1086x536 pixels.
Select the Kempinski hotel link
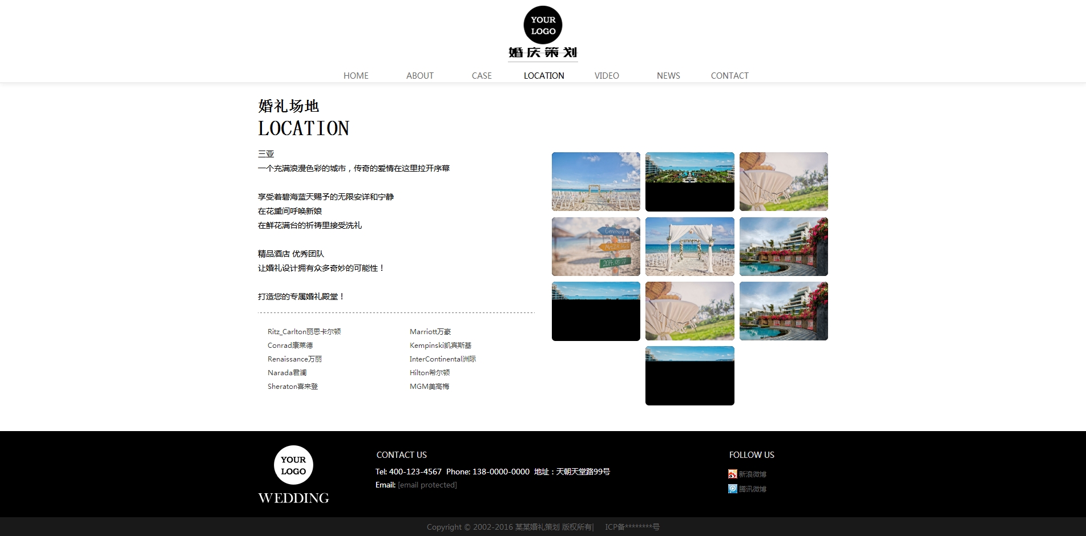tap(440, 345)
